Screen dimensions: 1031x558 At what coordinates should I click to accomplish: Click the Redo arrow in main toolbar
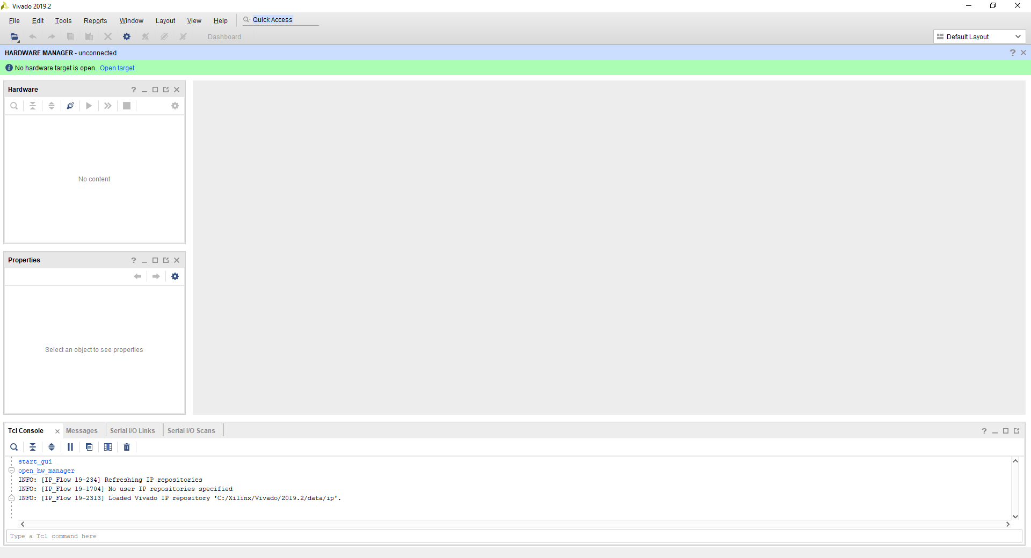click(x=52, y=37)
